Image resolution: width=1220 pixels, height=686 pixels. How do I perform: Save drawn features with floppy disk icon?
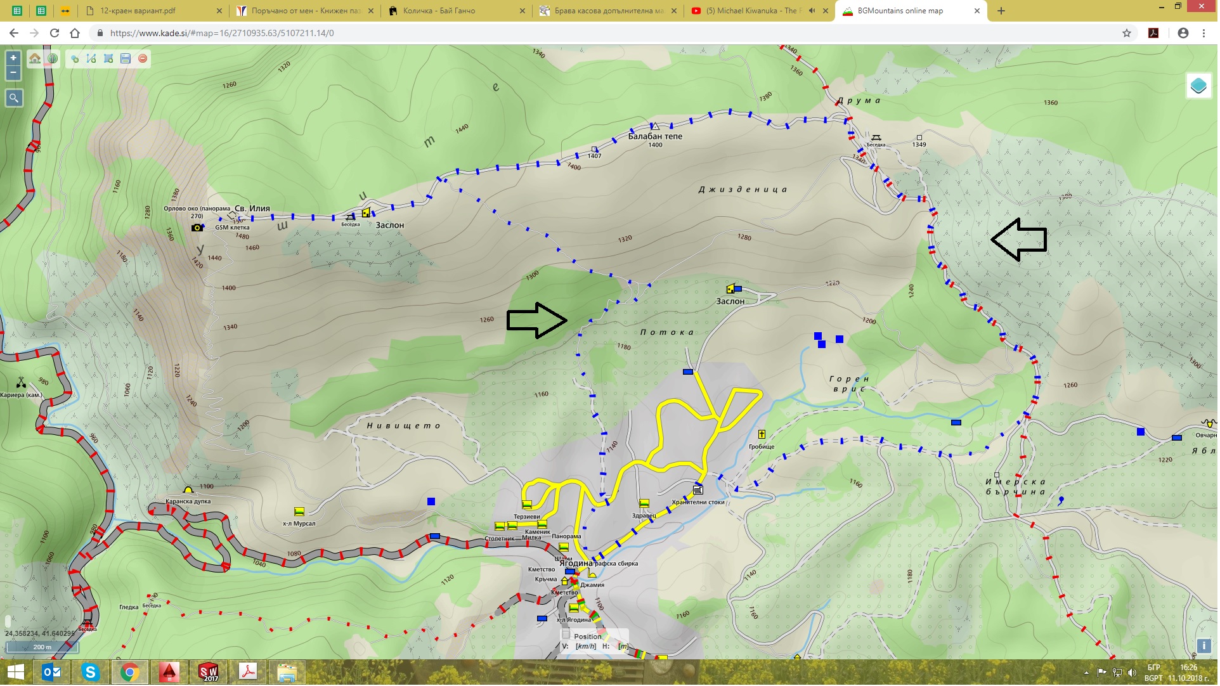tap(126, 59)
